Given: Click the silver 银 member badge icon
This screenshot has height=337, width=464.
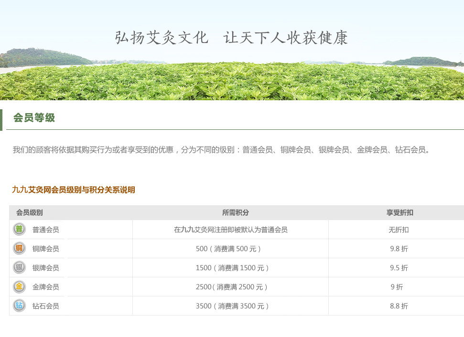Looking at the screenshot, I should 19,267.
